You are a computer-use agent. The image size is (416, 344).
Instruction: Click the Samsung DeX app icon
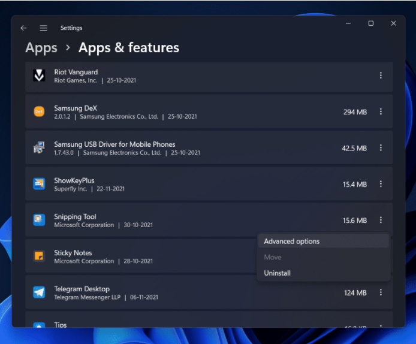[39, 111]
